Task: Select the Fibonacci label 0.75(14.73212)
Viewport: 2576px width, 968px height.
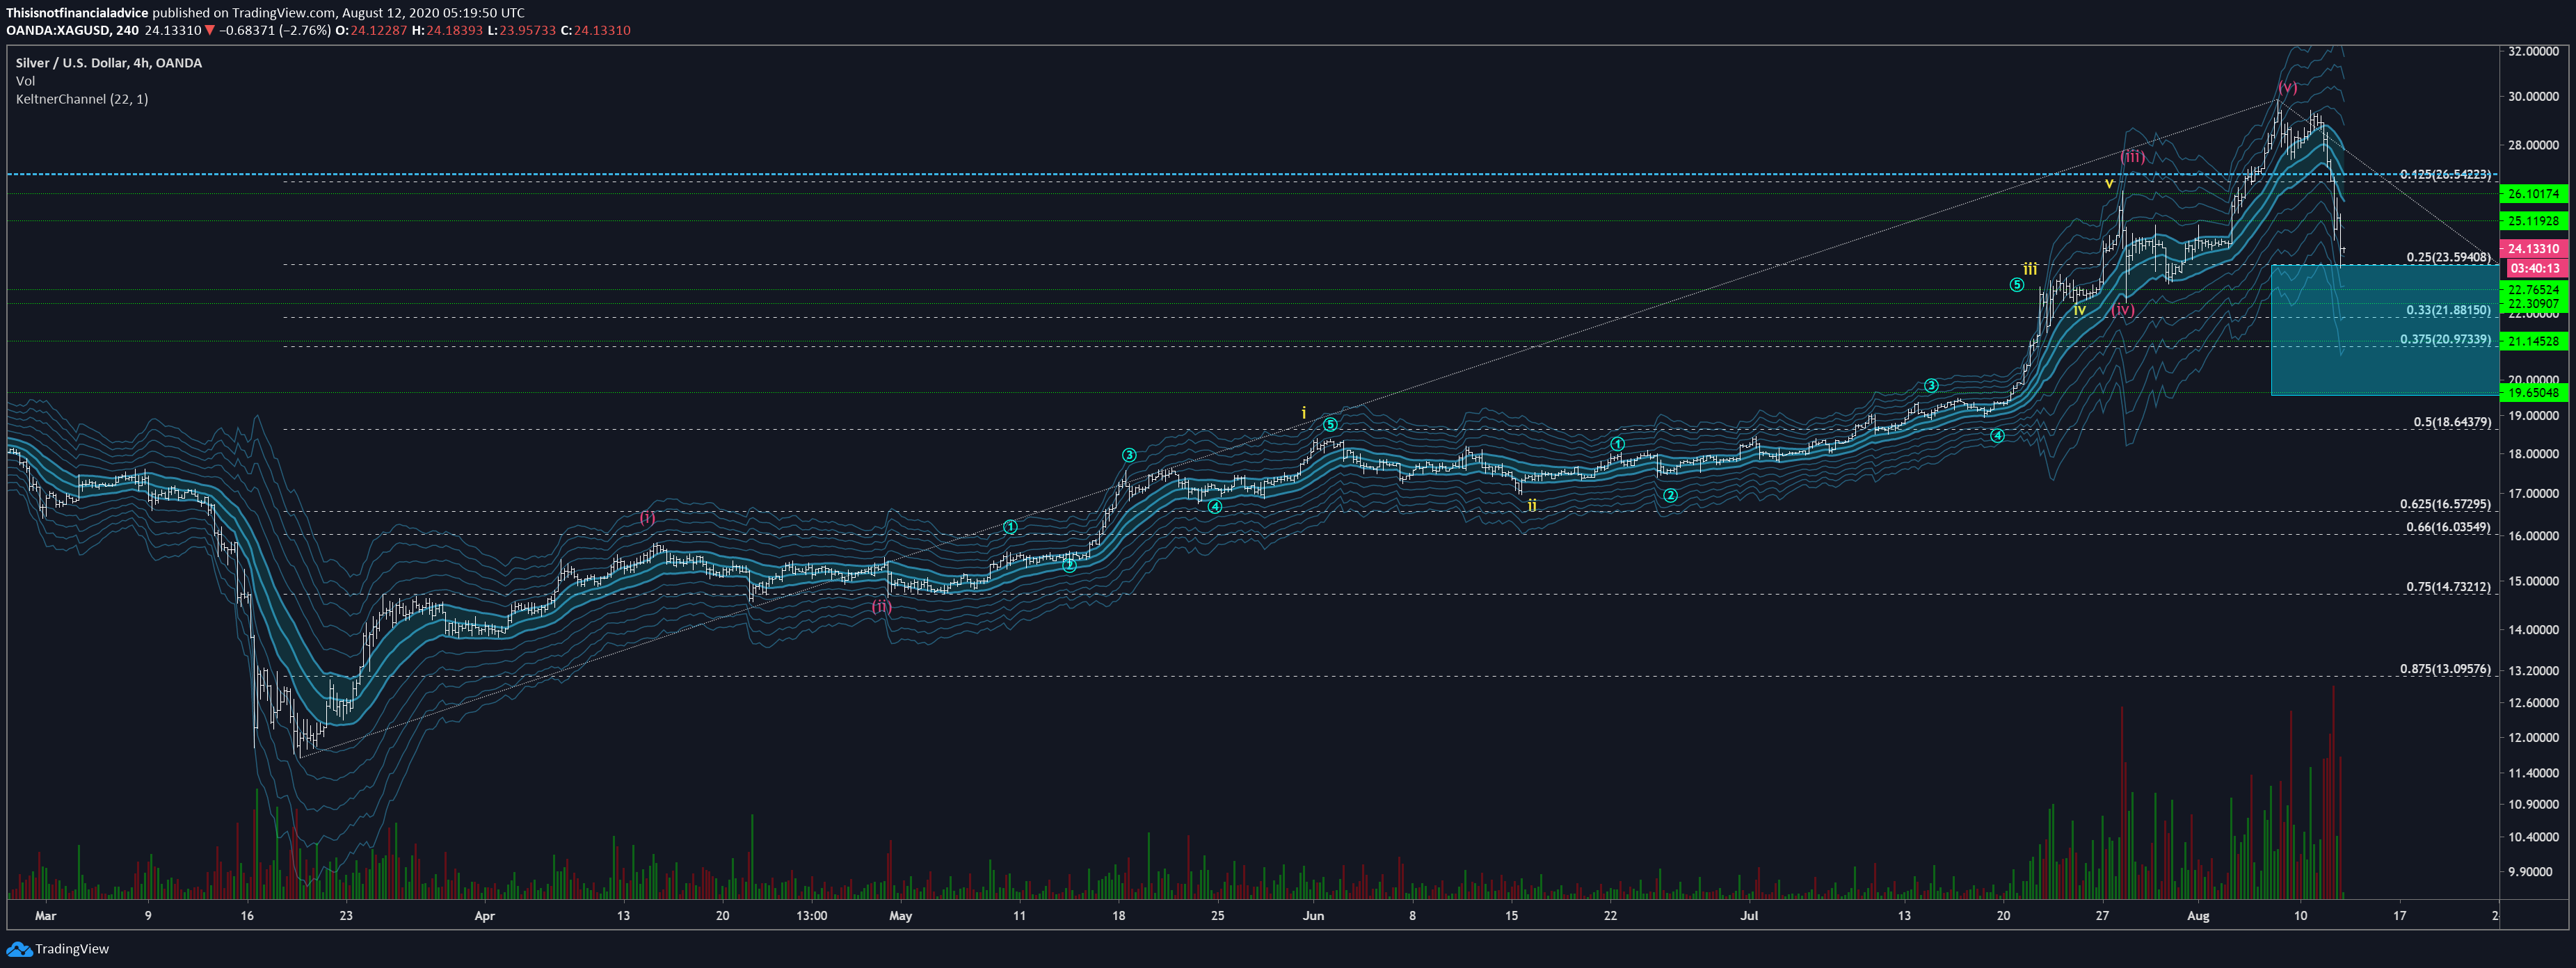Action: click(2448, 588)
